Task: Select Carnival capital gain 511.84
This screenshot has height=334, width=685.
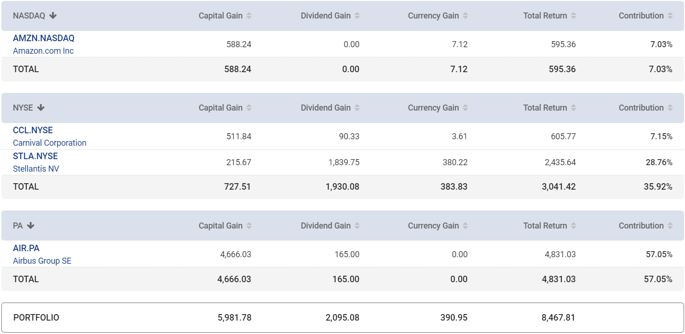Action: point(239,137)
